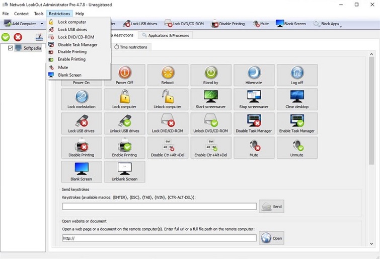380x259 pixels.
Task: Start the screensaver on remote computer
Action: [x=210, y=99]
